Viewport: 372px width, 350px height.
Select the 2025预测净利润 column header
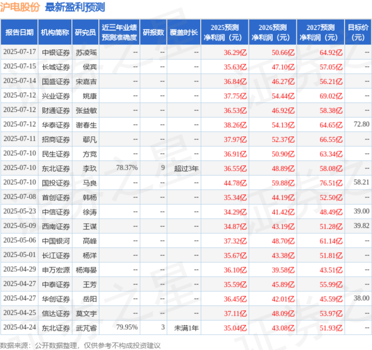225,32
